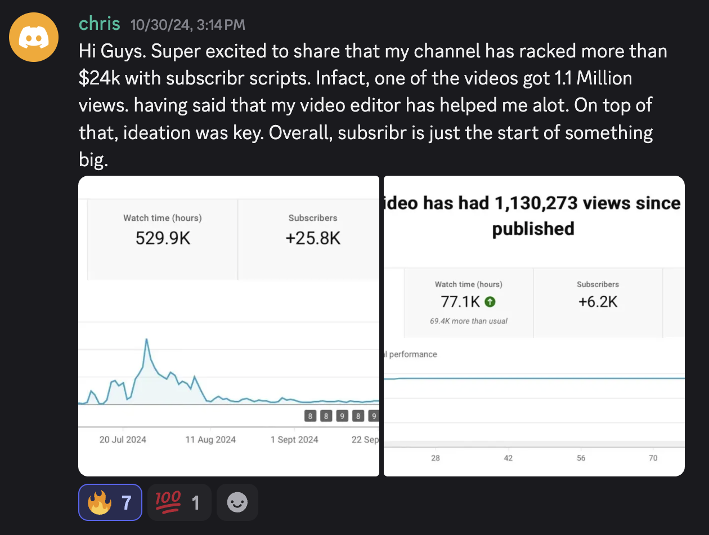Open the add reaction smiley button
The width and height of the screenshot is (709, 535).
[237, 502]
